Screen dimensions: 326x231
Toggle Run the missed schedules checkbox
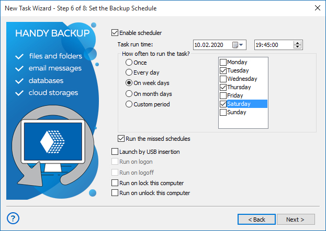(121, 139)
